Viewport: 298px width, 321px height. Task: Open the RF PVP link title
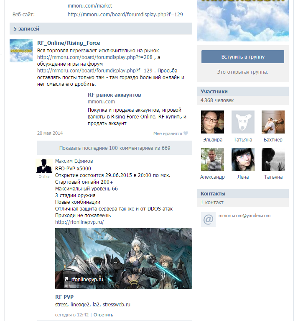64,297
